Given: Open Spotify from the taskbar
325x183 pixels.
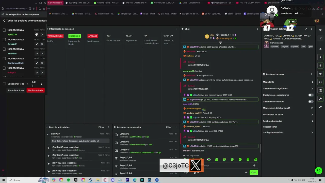Looking at the screenshot, I should click(x=68, y=180).
